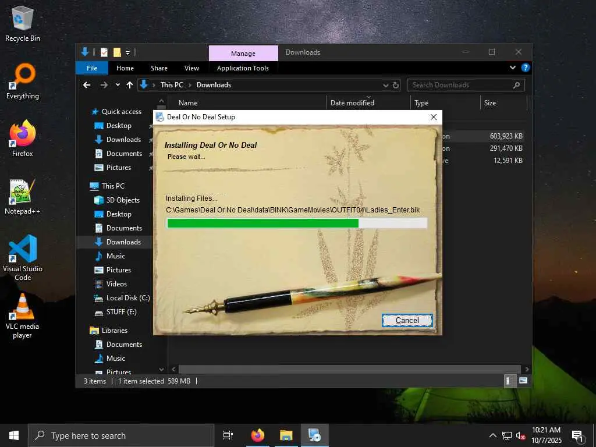Click the installer taskbar icon
The image size is (596, 447).
tap(314, 435)
